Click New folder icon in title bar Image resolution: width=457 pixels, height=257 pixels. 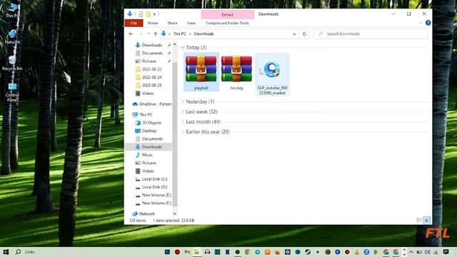(149, 14)
